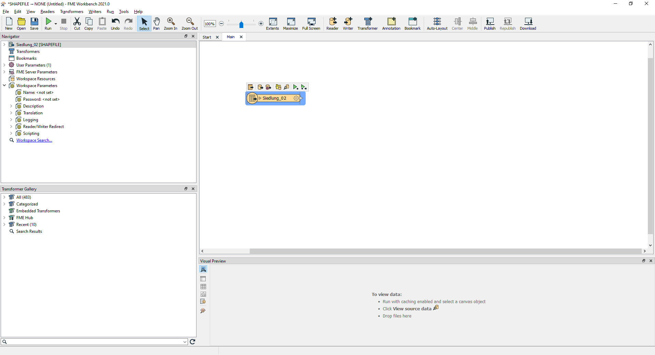Click Download from server icon
The height and width of the screenshot is (355, 655).
point(528,24)
